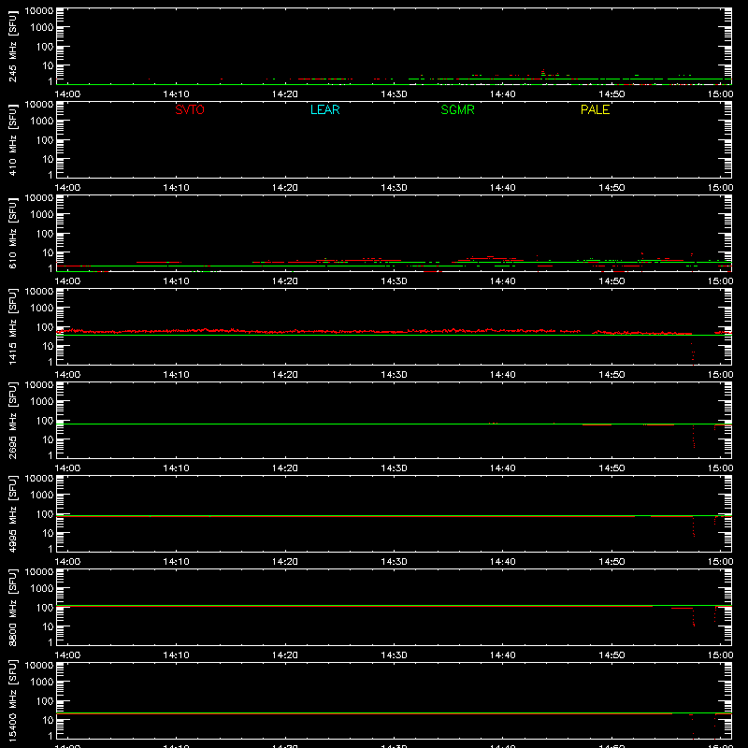This screenshot has height=748, width=748.
Task: Select the 4995 MHz [SFU] axis label
Action: pos(12,513)
